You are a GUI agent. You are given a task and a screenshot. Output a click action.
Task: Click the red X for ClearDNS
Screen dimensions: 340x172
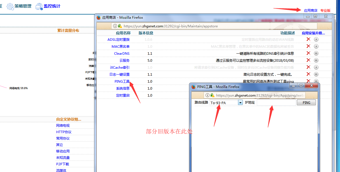click(308, 53)
